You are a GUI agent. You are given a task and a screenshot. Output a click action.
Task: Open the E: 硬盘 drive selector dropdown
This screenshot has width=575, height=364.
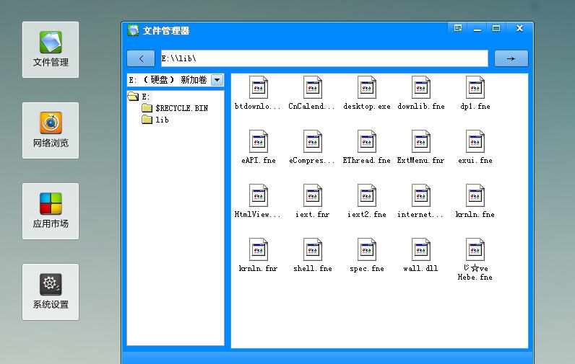217,80
